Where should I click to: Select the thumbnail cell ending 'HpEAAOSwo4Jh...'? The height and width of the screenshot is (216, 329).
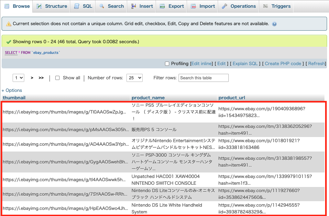tap(66, 209)
